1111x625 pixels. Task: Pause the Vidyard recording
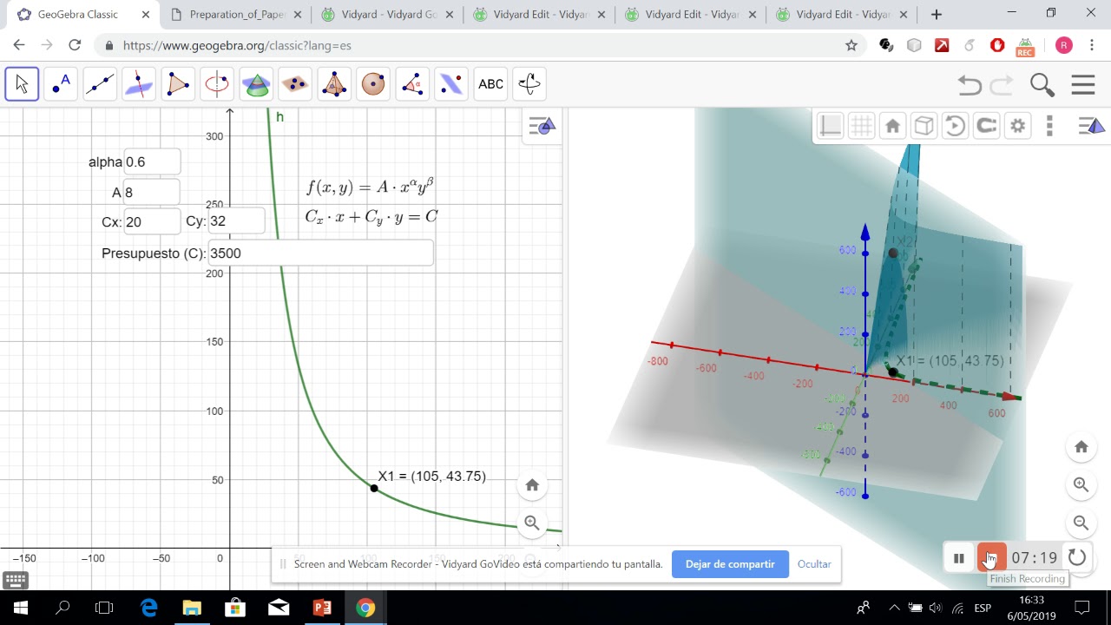(959, 558)
